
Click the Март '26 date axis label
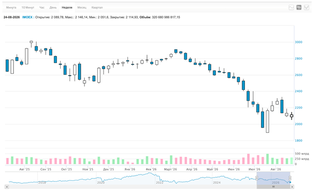coord(170,169)
